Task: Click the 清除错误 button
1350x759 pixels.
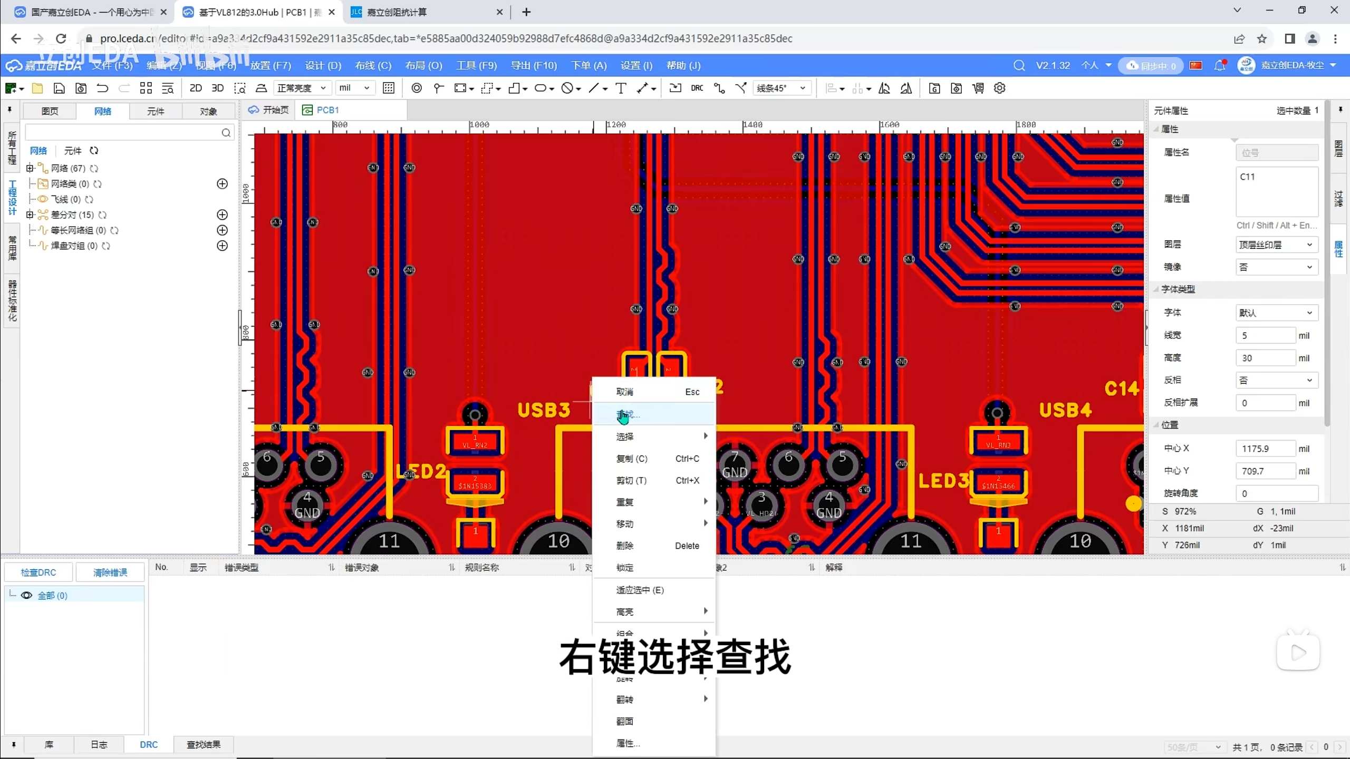Action: [x=110, y=572]
